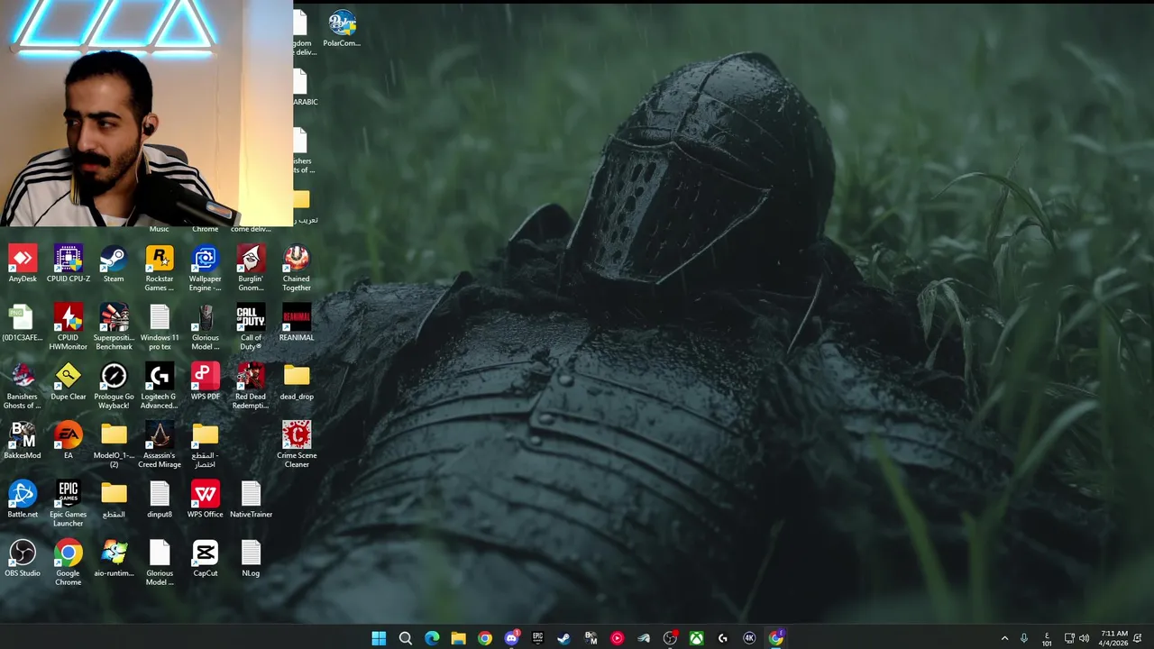Viewport: 1154px width, 649px height.
Task: Select the REANIMAL desktop shortcut
Action: pos(297,323)
